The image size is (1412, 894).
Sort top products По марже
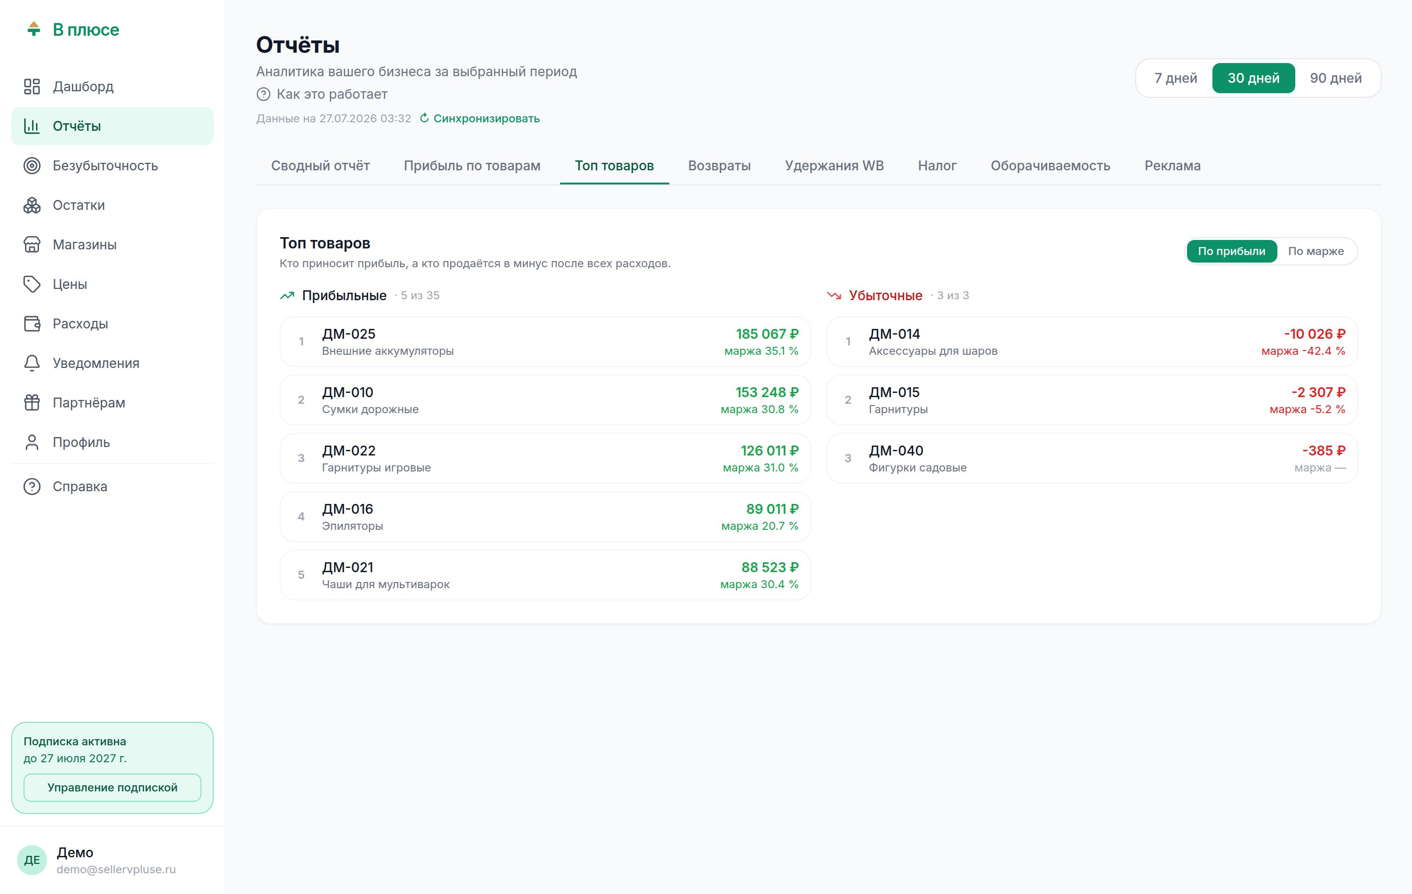(x=1315, y=251)
